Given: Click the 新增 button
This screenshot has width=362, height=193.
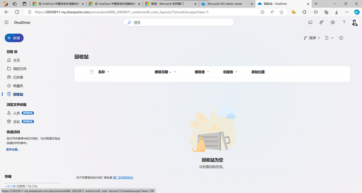Looking at the screenshot, I should coord(14,38).
